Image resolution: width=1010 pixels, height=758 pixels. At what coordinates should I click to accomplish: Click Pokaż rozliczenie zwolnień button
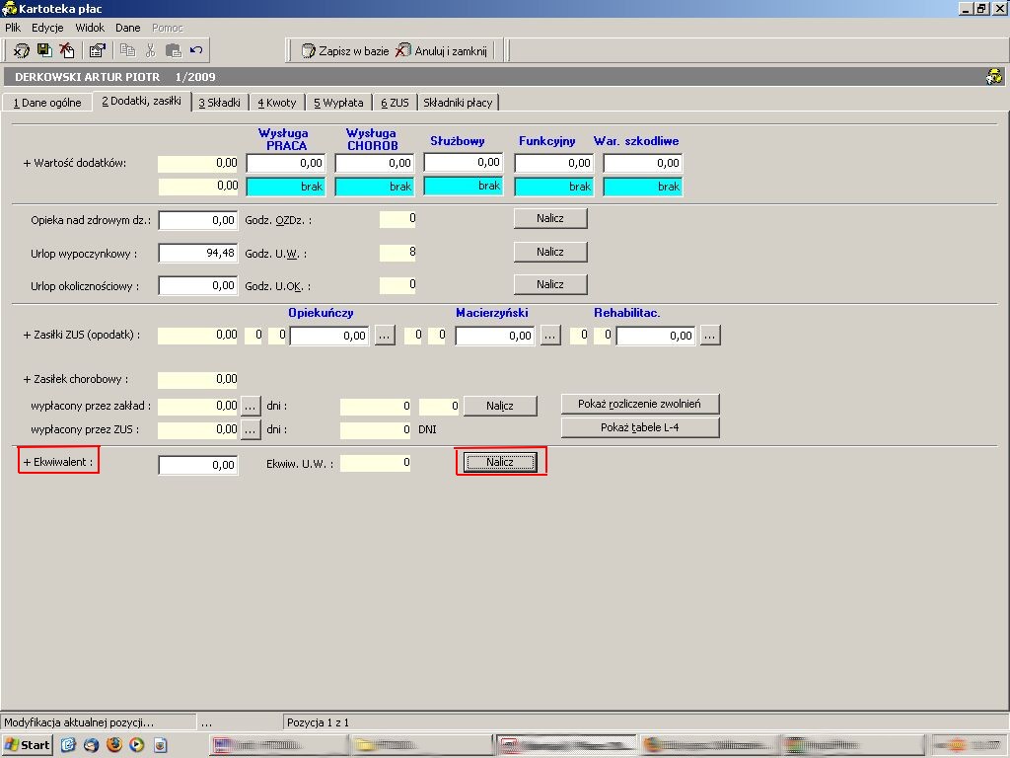[639, 404]
